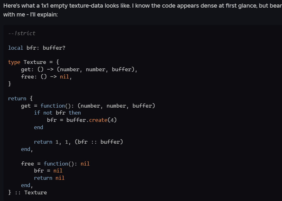Click the orange "create" method call

click(x=98, y=120)
